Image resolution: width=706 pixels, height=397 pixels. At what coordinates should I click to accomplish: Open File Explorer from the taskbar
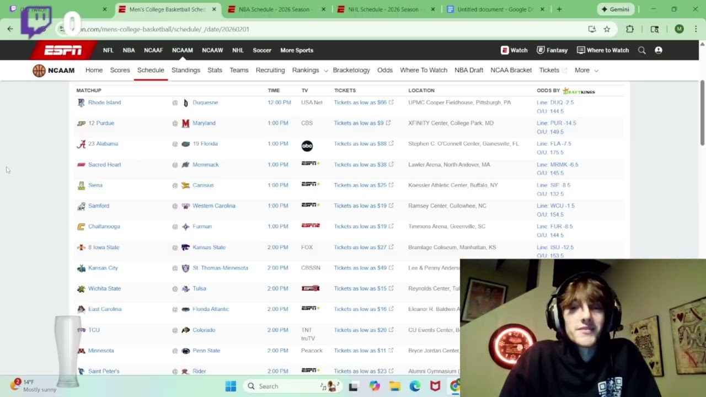395,386
